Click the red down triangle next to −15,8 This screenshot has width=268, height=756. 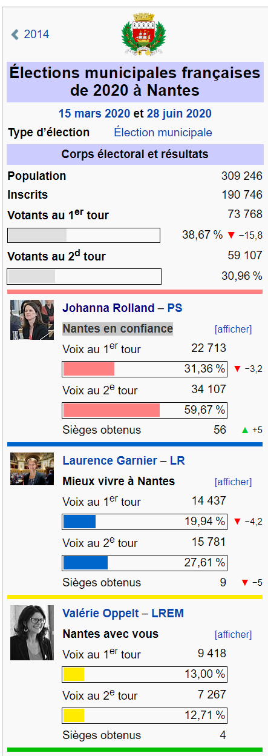[231, 235]
